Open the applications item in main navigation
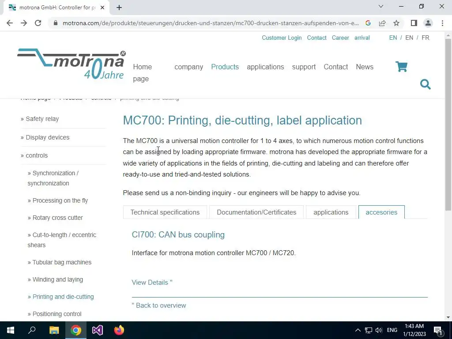Image resolution: width=452 pixels, height=339 pixels. [265, 67]
